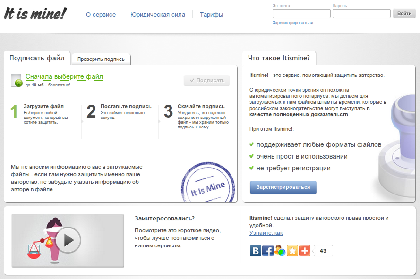The image size is (420, 279).
Task: Click the blue Зарегистрироваться button
Action: [283, 187]
